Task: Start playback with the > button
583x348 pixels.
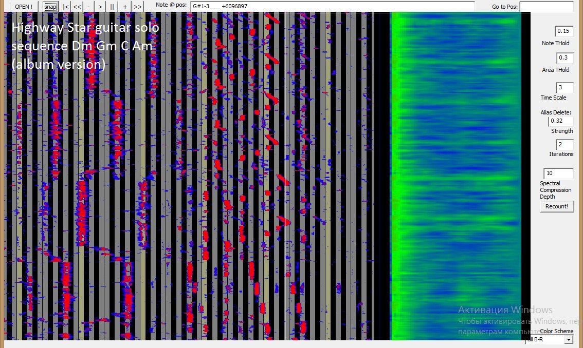Action: [x=100, y=7]
